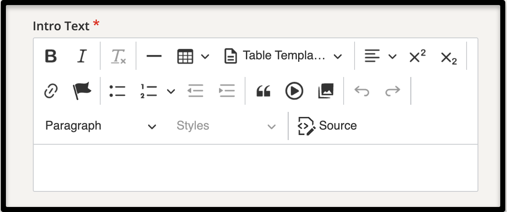Open the Paragraph format dropdown
Screen dimensions: 507x212
(101, 126)
